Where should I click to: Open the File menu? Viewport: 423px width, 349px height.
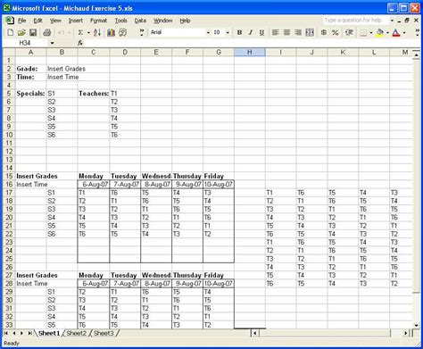tap(22, 21)
